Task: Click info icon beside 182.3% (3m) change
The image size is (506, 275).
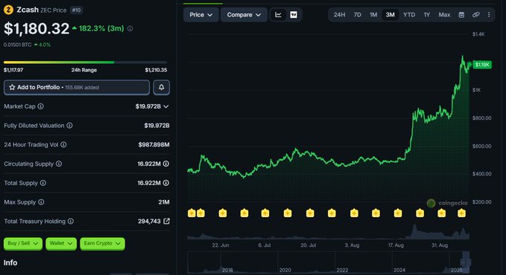Action: pos(130,29)
